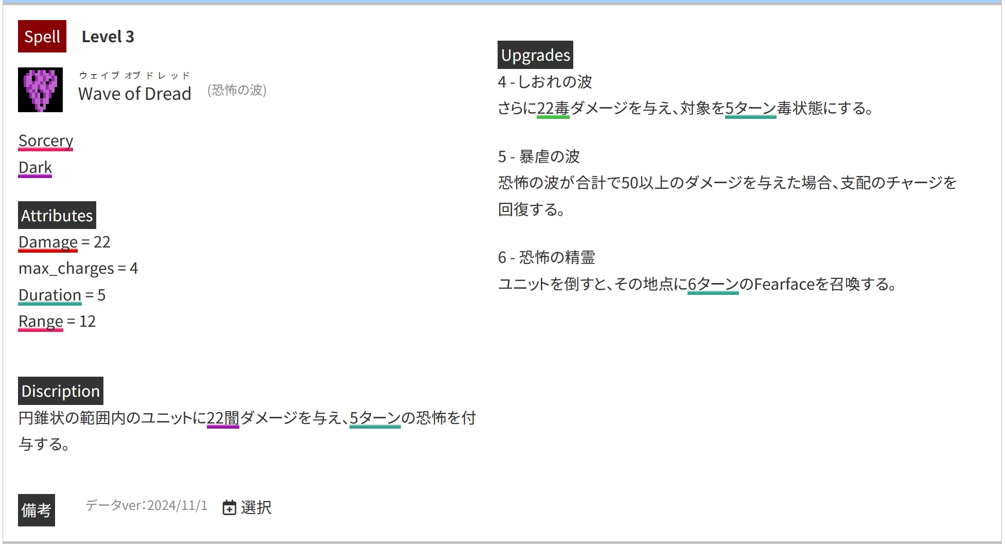Image resolution: width=1005 pixels, height=547 pixels.
Task: Click the Damage attribute link
Action: [x=48, y=242]
